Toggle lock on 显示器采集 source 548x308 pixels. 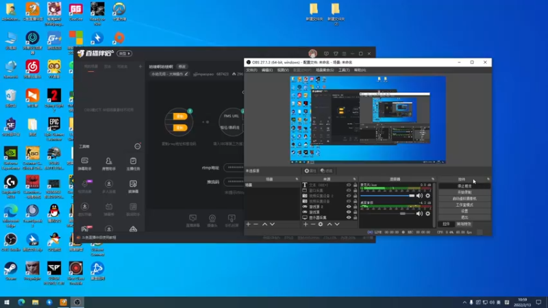tap(355, 217)
